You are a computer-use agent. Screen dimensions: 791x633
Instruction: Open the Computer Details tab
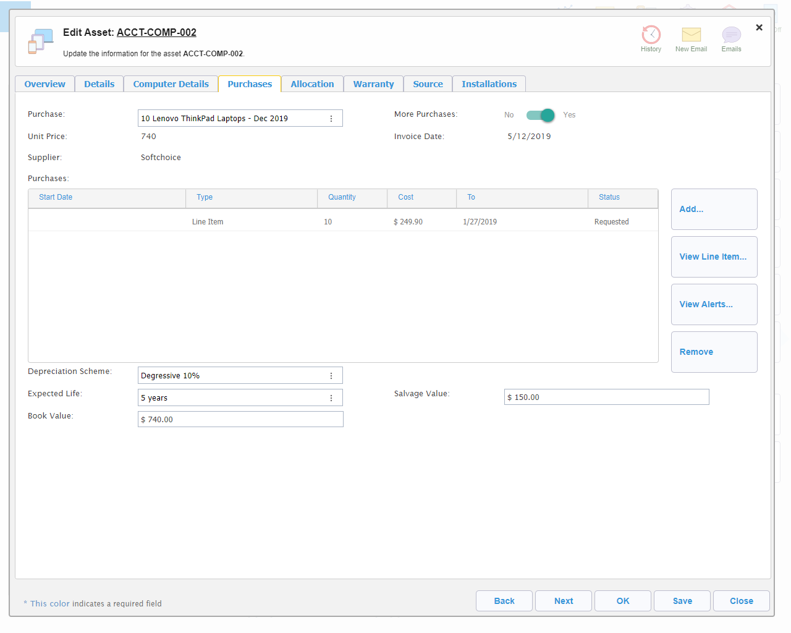(x=171, y=84)
